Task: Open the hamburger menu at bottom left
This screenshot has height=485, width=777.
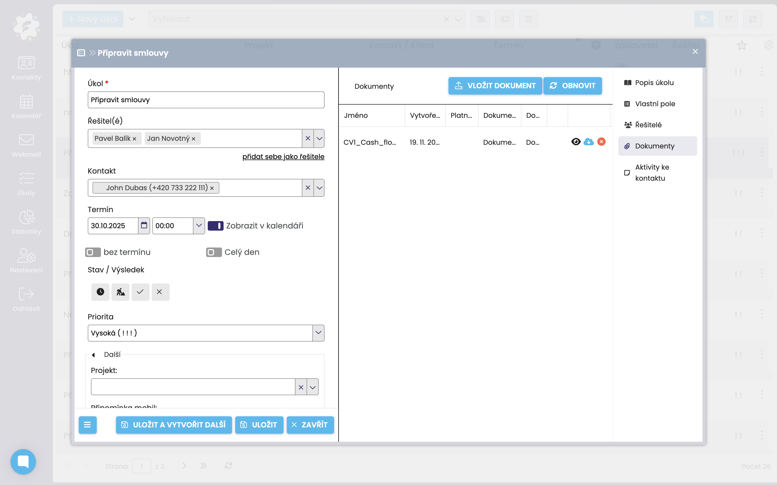Action: 87,425
